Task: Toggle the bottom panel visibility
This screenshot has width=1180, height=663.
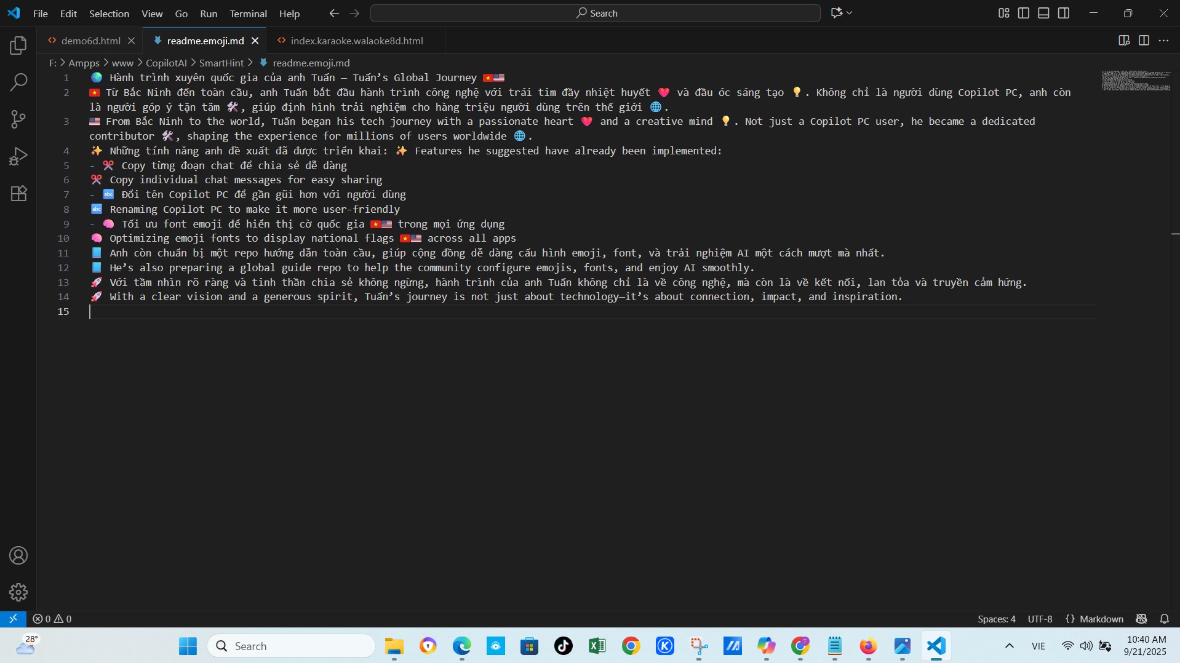Action: tap(1043, 12)
